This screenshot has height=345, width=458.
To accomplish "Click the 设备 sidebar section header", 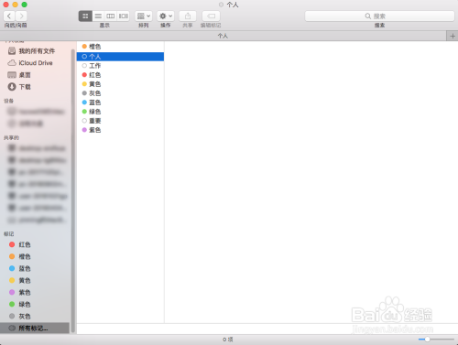I will pyautogui.click(x=8, y=101).
